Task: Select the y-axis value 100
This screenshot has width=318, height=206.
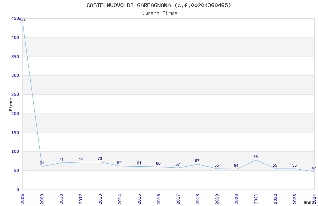Action: click(15, 152)
